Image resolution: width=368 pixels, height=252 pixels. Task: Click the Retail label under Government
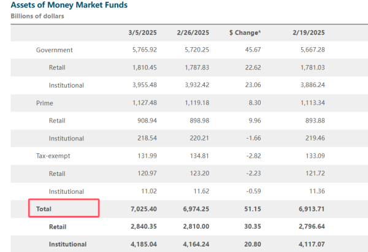57,67
